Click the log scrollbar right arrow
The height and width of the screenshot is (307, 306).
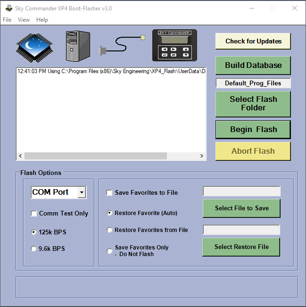tap(202, 156)
